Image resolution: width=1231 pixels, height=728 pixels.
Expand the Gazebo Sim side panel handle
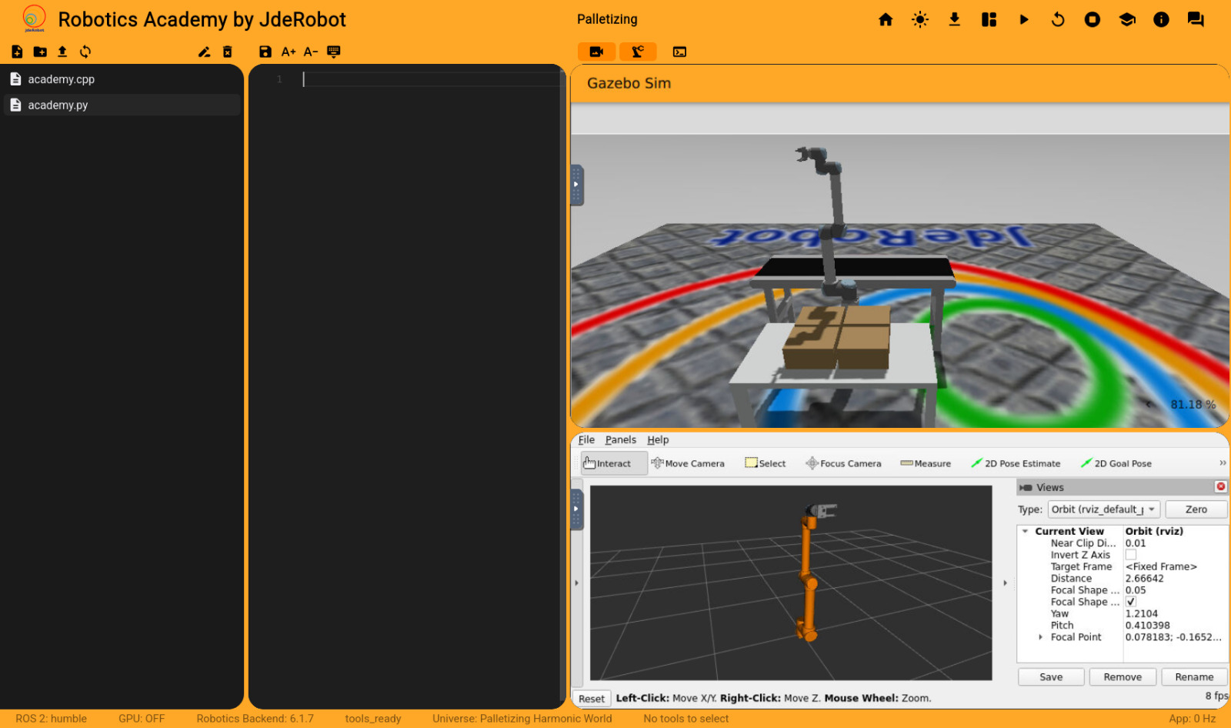tap(577, 185)
